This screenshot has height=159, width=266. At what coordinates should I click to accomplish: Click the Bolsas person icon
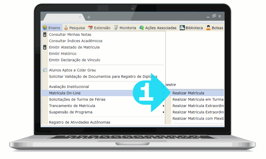pos(208,28)
